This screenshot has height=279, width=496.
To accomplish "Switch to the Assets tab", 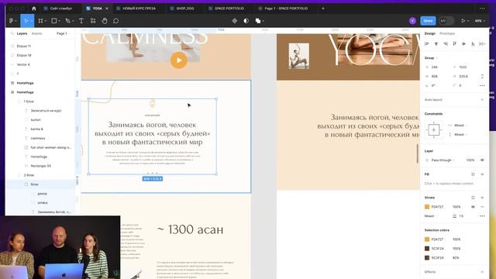I will click(x=36, y=33).
